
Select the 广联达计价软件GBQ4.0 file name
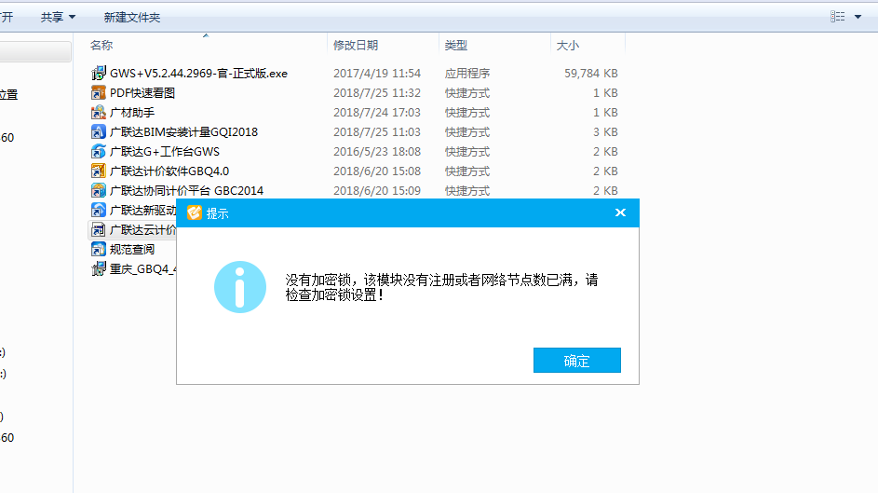coord(169,171)
